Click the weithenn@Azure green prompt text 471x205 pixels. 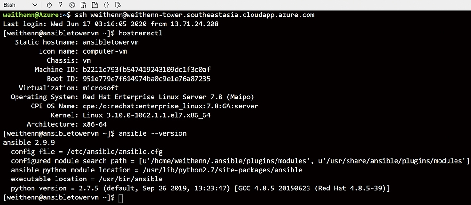[x=32, y=15]
